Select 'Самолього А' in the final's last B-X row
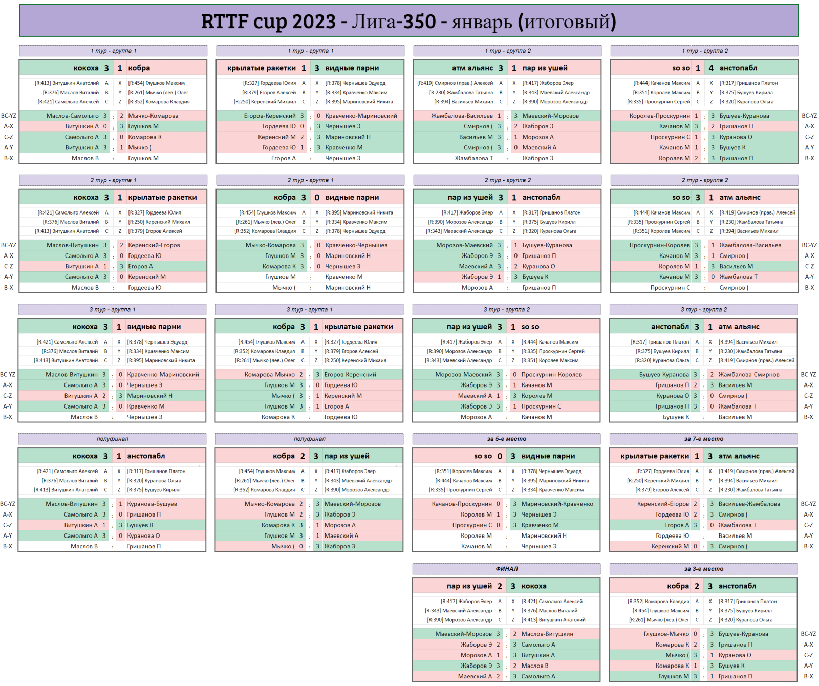819x686 pixels. 538,676
